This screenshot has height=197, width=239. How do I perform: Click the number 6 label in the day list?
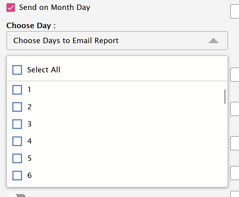pos(30,175)
